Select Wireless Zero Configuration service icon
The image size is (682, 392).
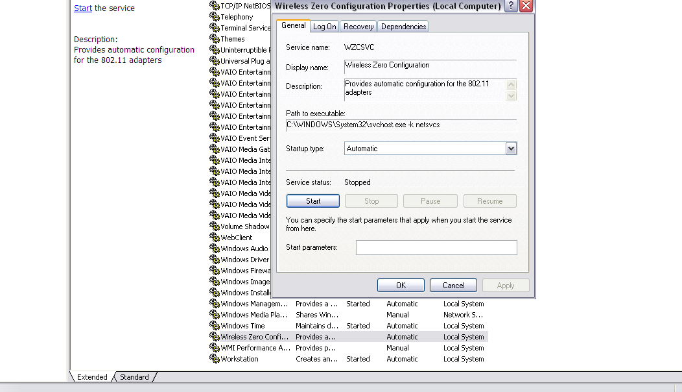pyautogui.click(x=215, y=337)
